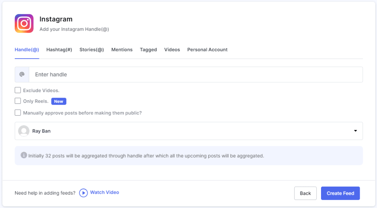Check manually approve posts option

coord(18,113)
